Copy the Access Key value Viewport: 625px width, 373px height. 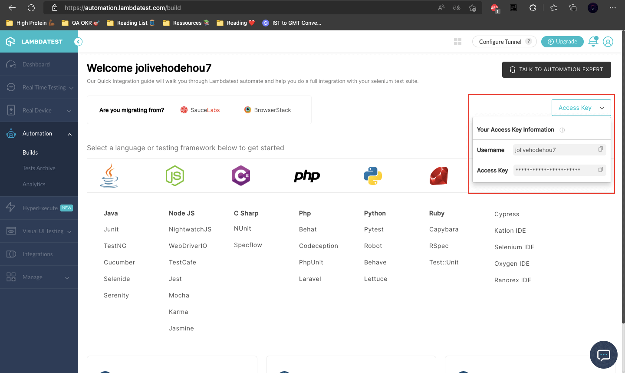601,169
